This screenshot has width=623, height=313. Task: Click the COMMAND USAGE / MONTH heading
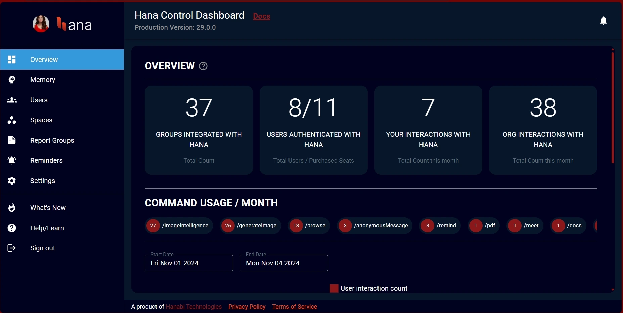click(x=211, y=203)
